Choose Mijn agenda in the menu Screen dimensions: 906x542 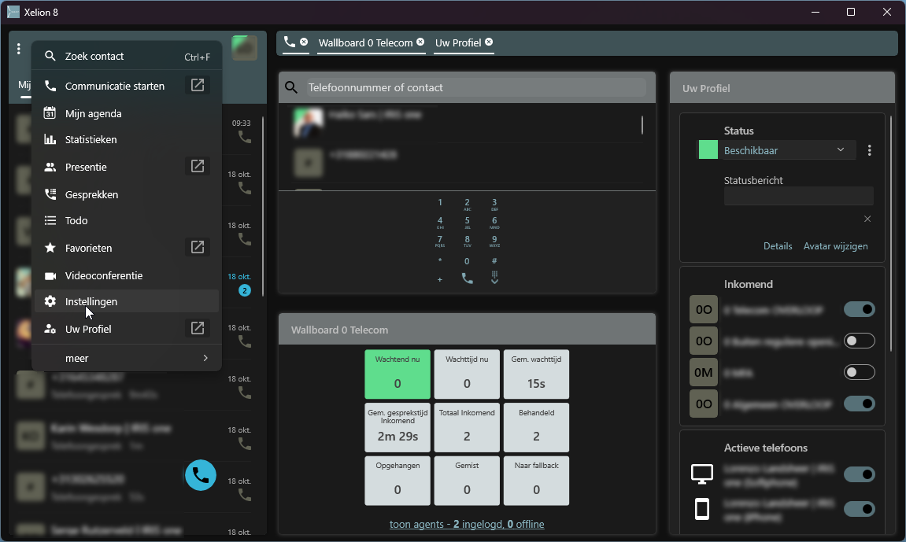[127, 113]
